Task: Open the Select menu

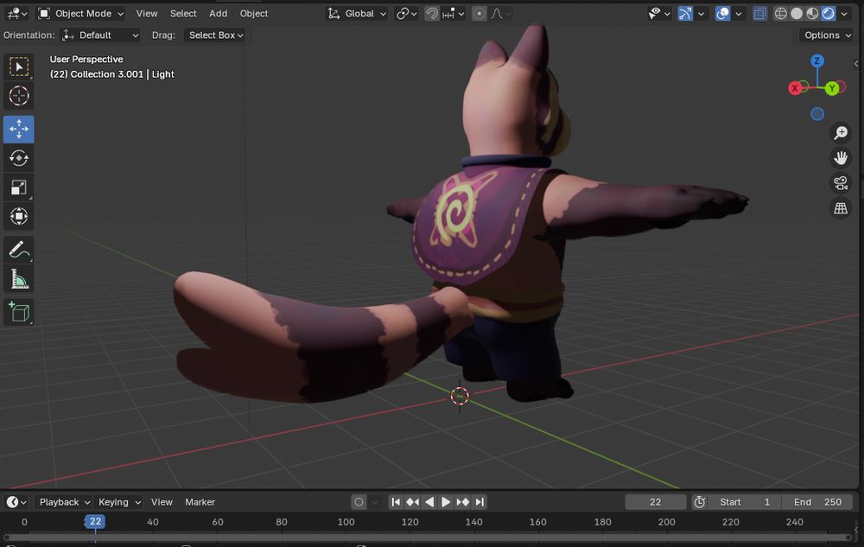Action: tap(183, 14)
